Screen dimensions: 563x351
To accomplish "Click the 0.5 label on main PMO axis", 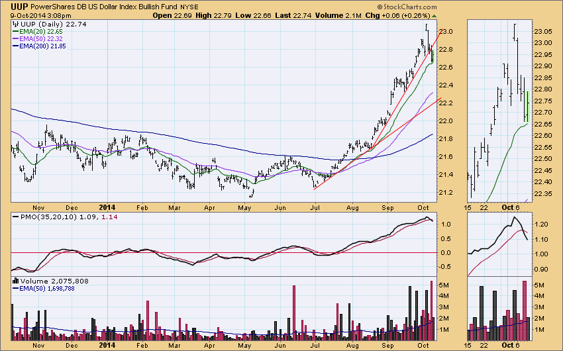I will click(x=446, y=238).
